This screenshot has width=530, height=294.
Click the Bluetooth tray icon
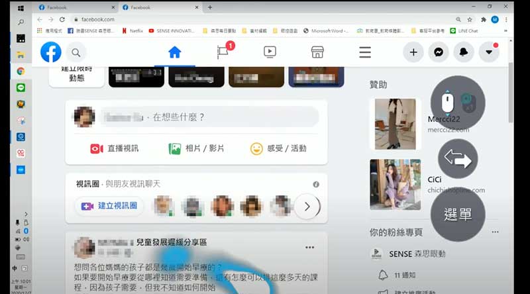click(x=26, y=231)
